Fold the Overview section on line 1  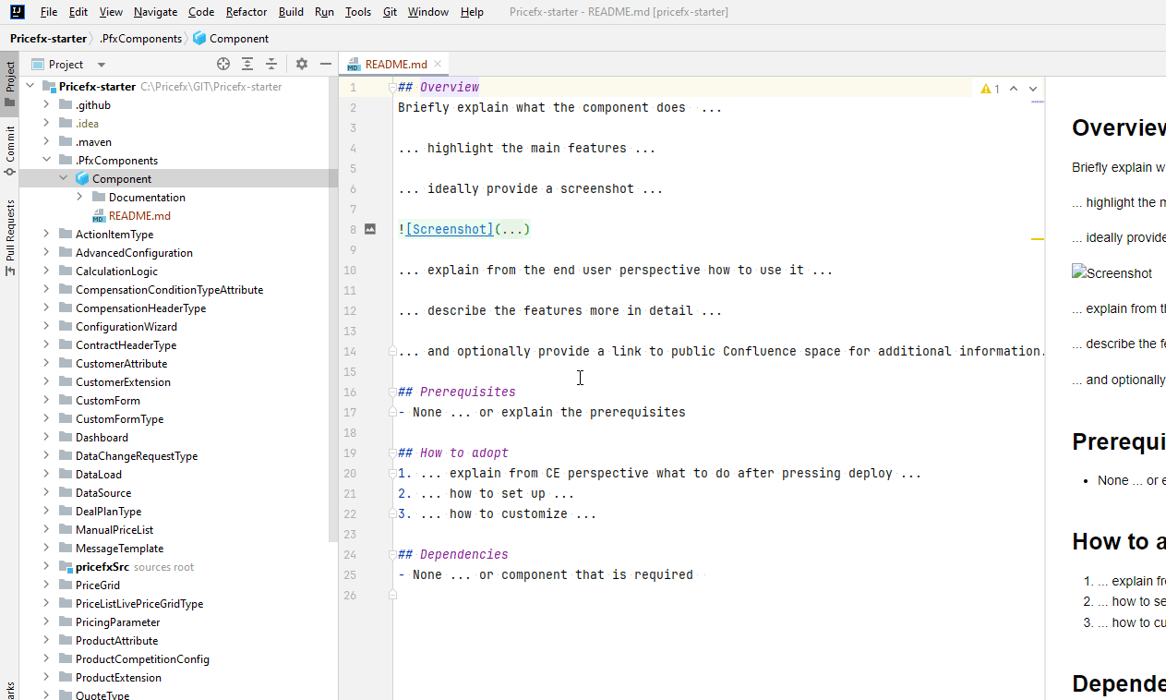coord(391,86)
